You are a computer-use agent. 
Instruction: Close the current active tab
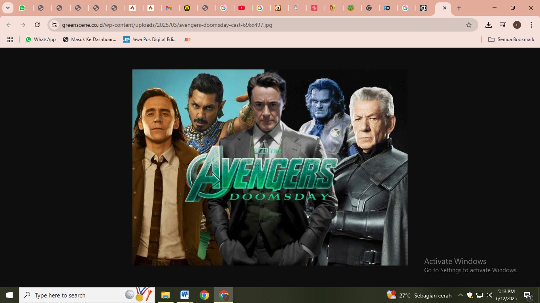[444, 8]
